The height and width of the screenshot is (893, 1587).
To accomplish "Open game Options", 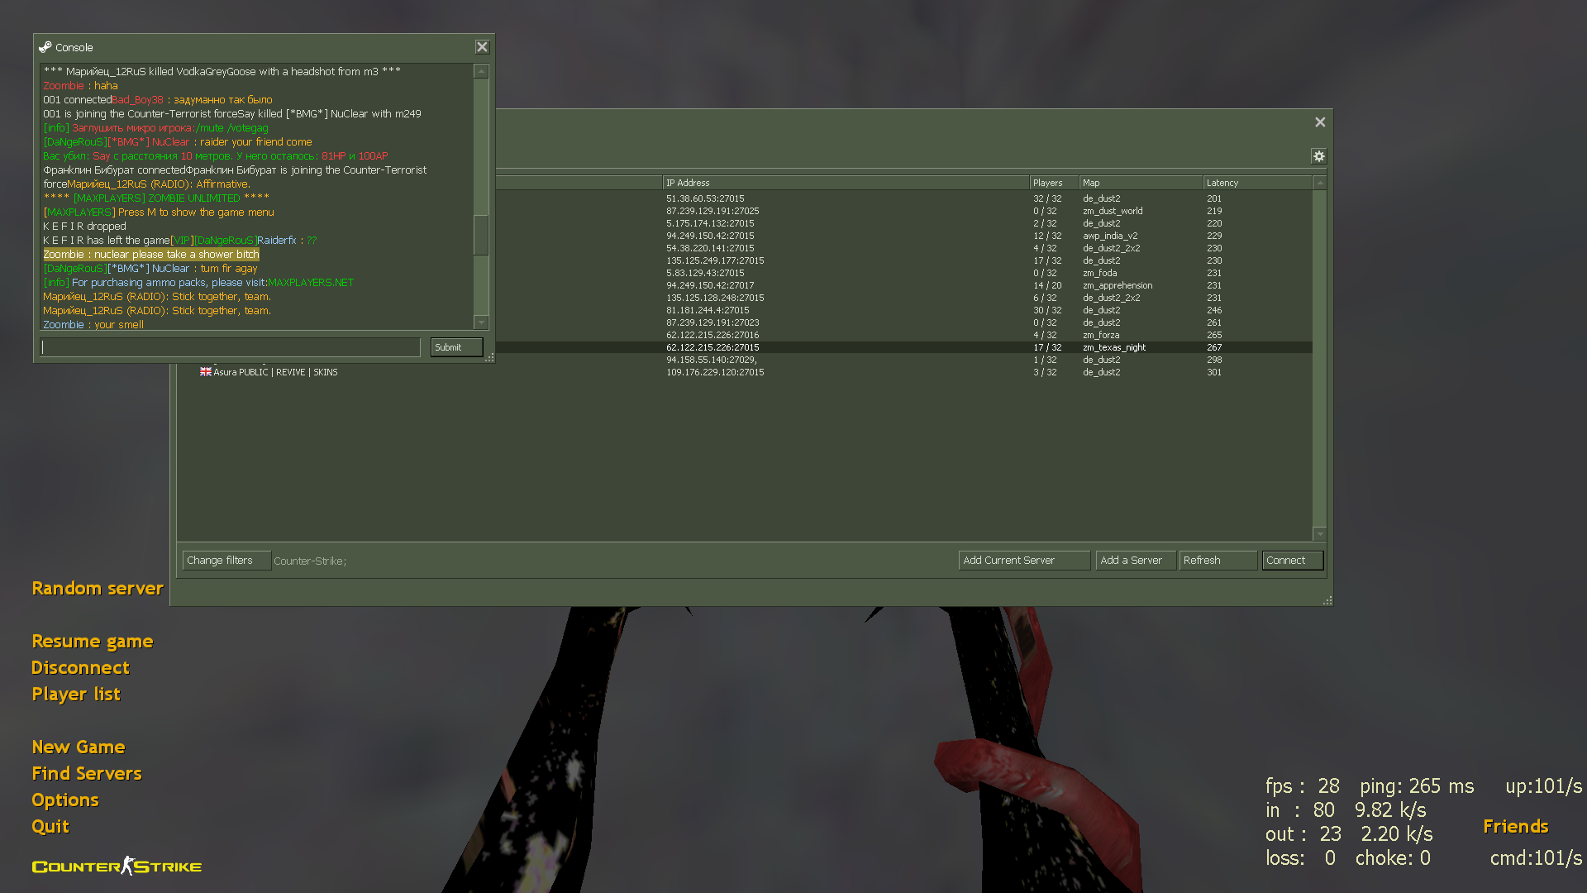I will coord(65,800).
